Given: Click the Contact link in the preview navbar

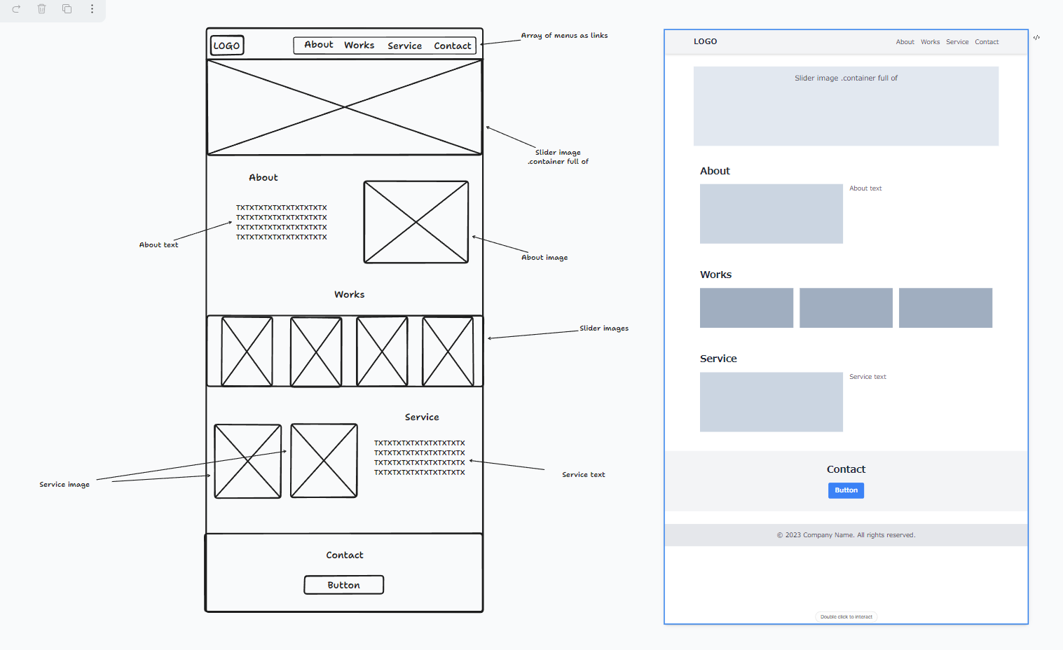Looking at the screenshot, I should click(x=987, y=41).
